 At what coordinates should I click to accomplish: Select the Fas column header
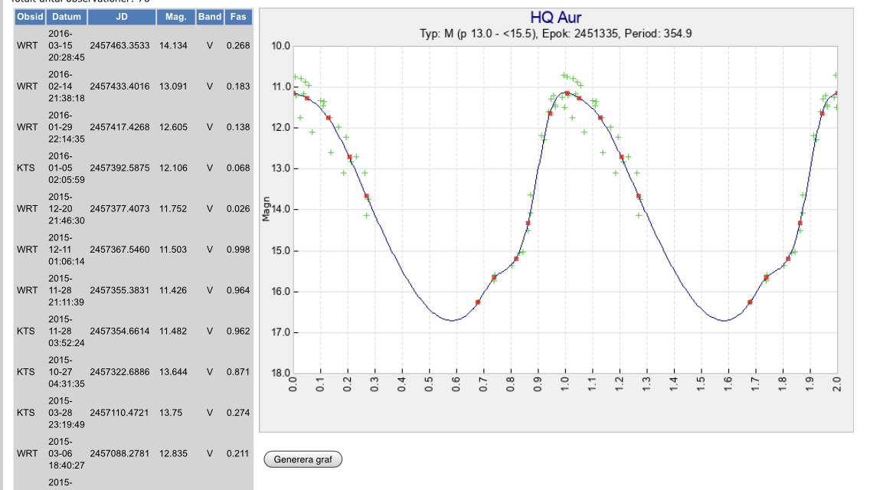238,17
